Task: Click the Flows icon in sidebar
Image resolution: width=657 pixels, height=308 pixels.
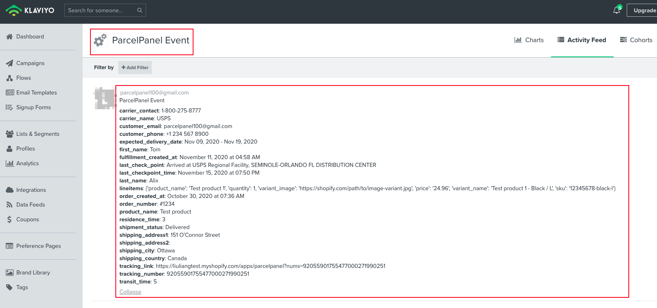Action: (x=9, y=78)
